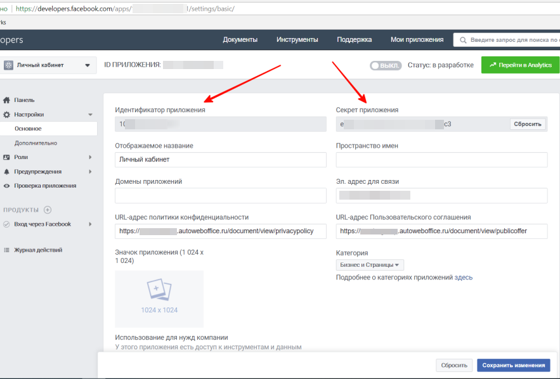
Task: Click the browser address bar URL
Action: tap(125, 9)
